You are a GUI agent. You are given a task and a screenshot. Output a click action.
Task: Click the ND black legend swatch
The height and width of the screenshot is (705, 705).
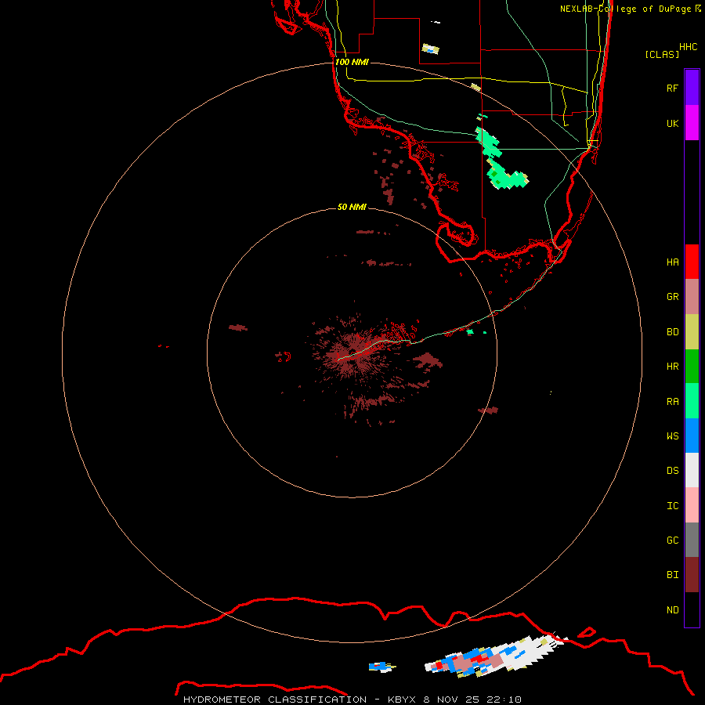click(692, 609)
